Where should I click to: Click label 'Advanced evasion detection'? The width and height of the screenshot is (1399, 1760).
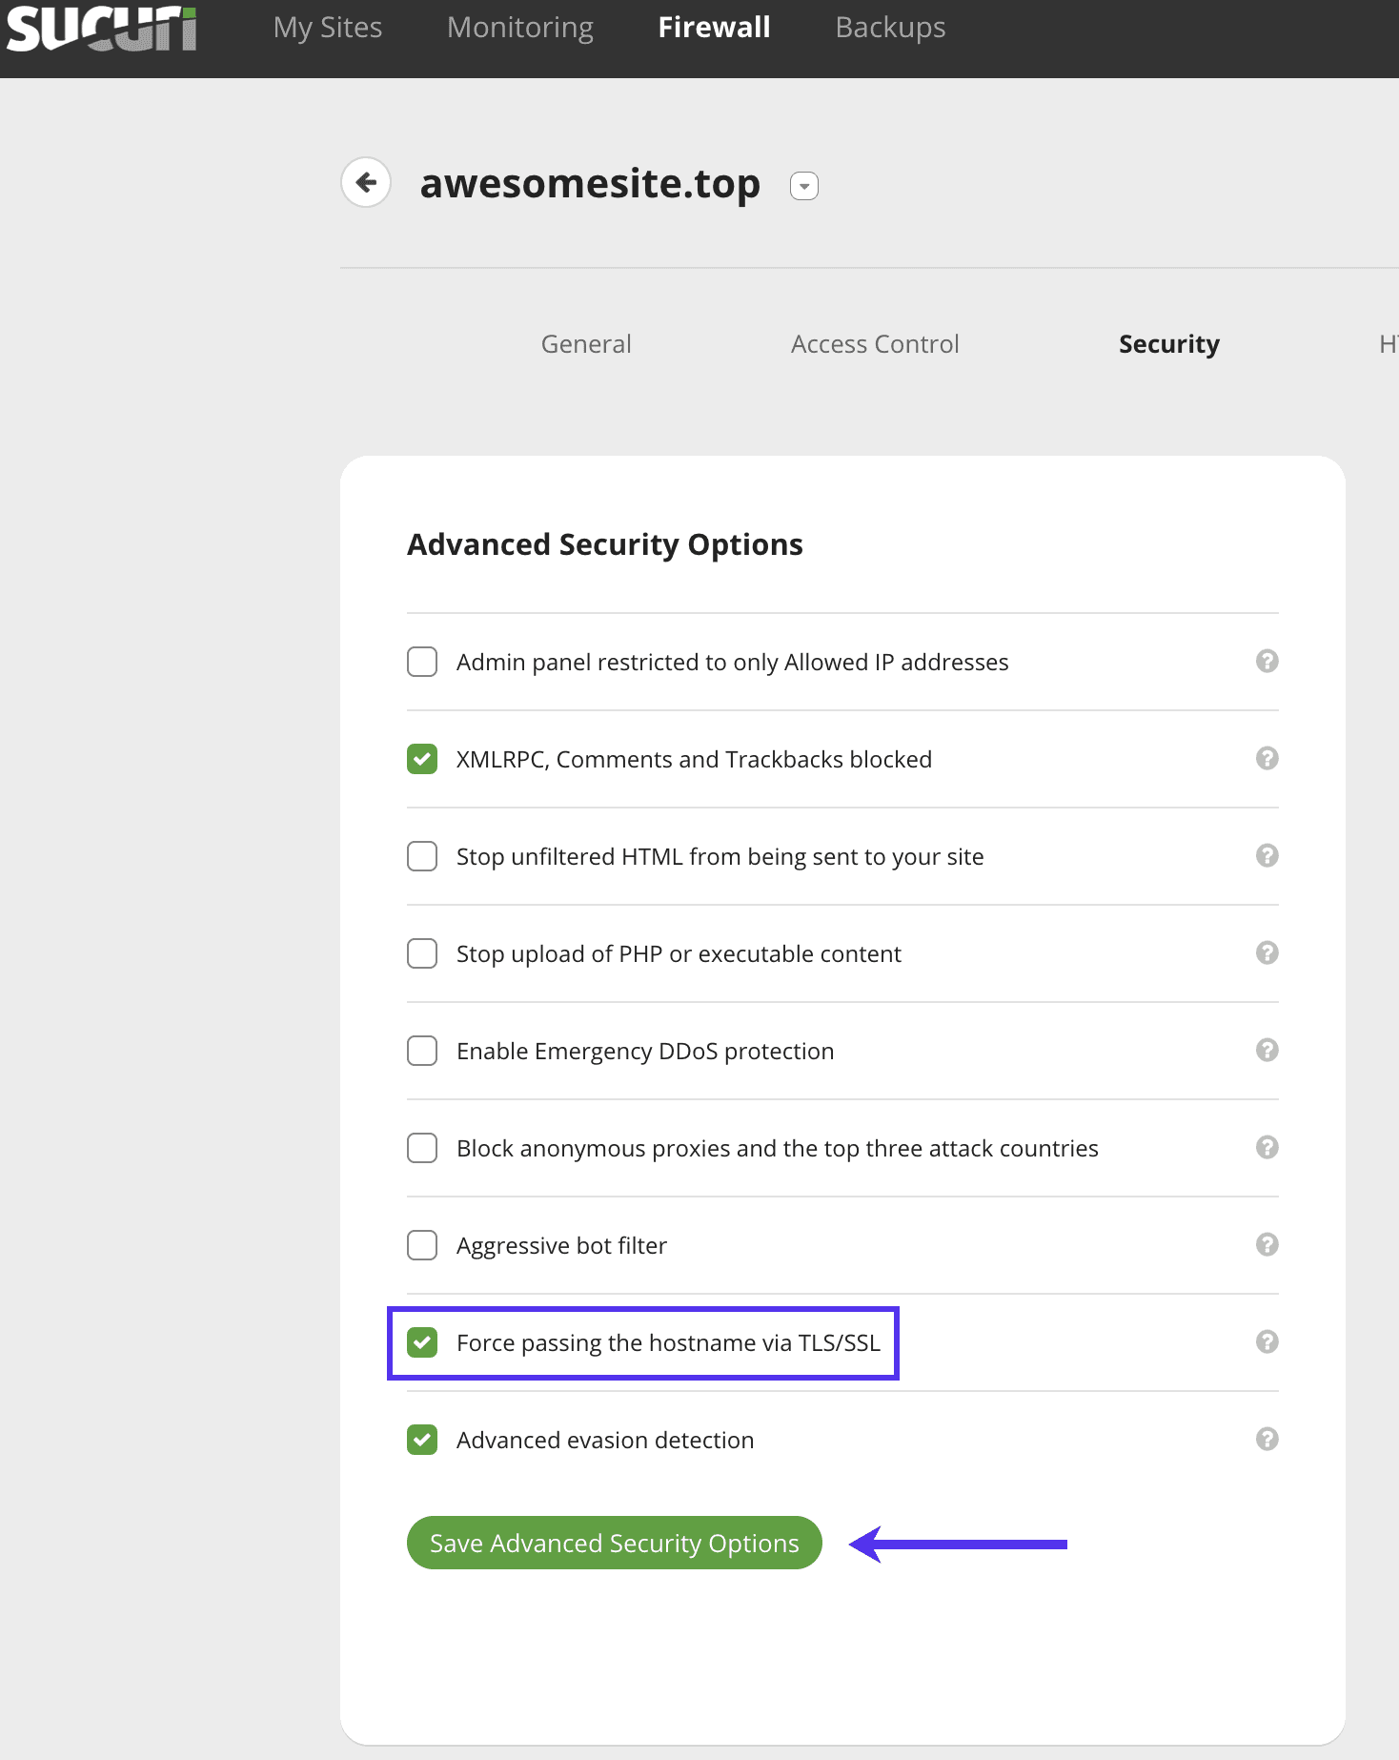pos(605,1441)
